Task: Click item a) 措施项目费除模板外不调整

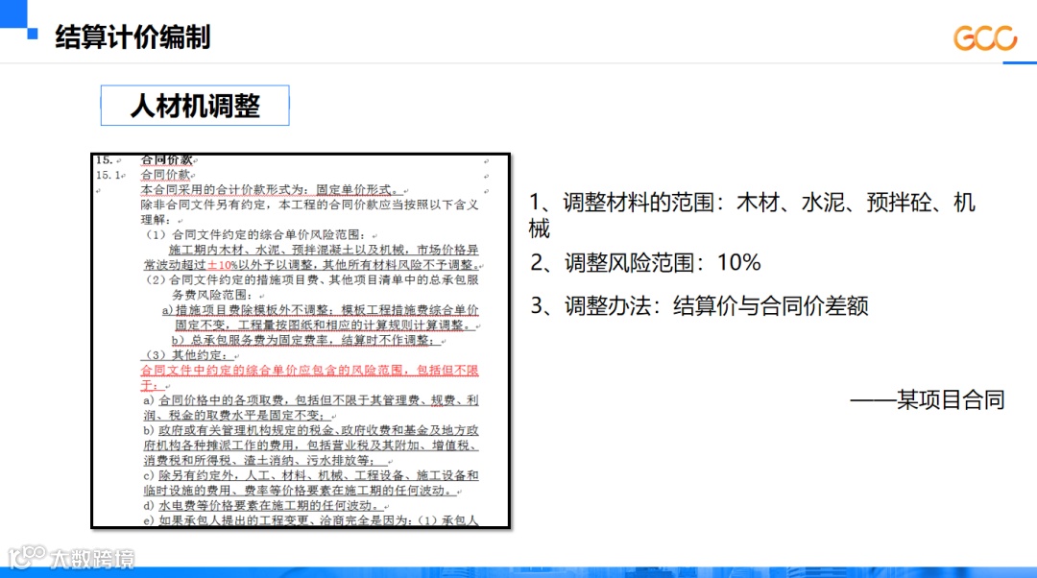Action: 321,318
